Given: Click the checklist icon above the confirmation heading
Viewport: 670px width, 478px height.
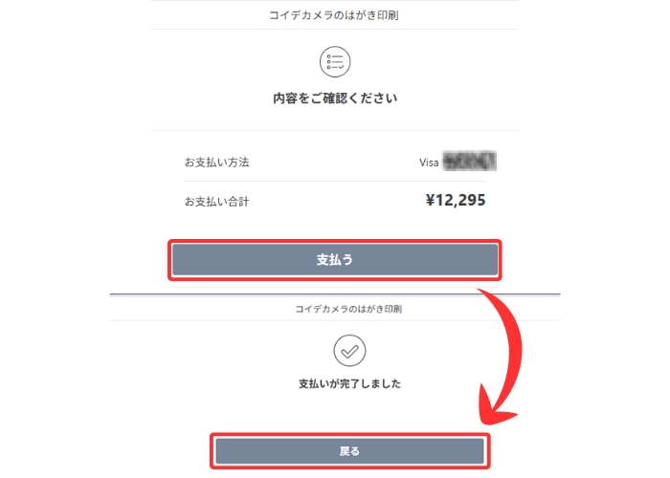Looking at the screenshot, I should coord(335,63).
